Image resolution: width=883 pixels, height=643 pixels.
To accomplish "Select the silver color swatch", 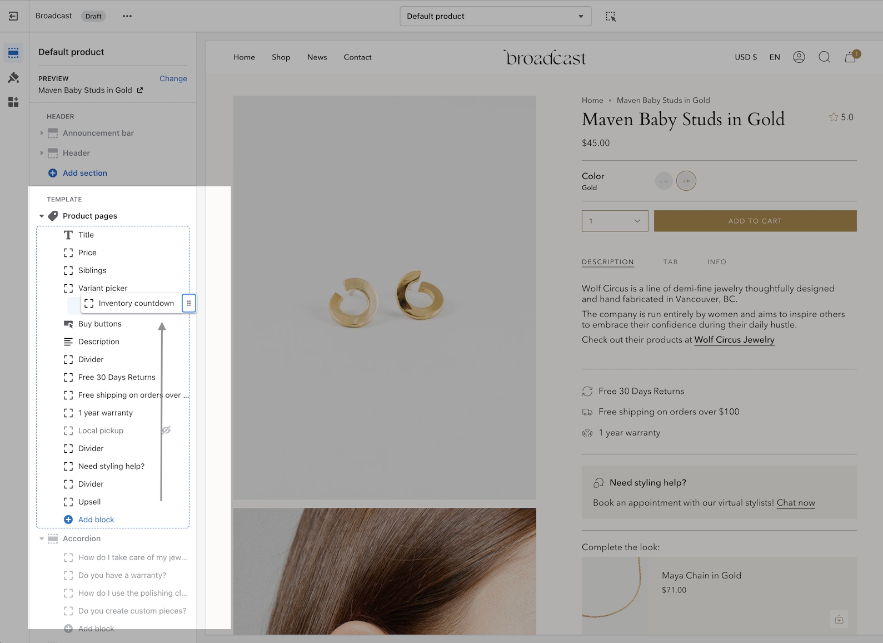I will coord(664,181).
